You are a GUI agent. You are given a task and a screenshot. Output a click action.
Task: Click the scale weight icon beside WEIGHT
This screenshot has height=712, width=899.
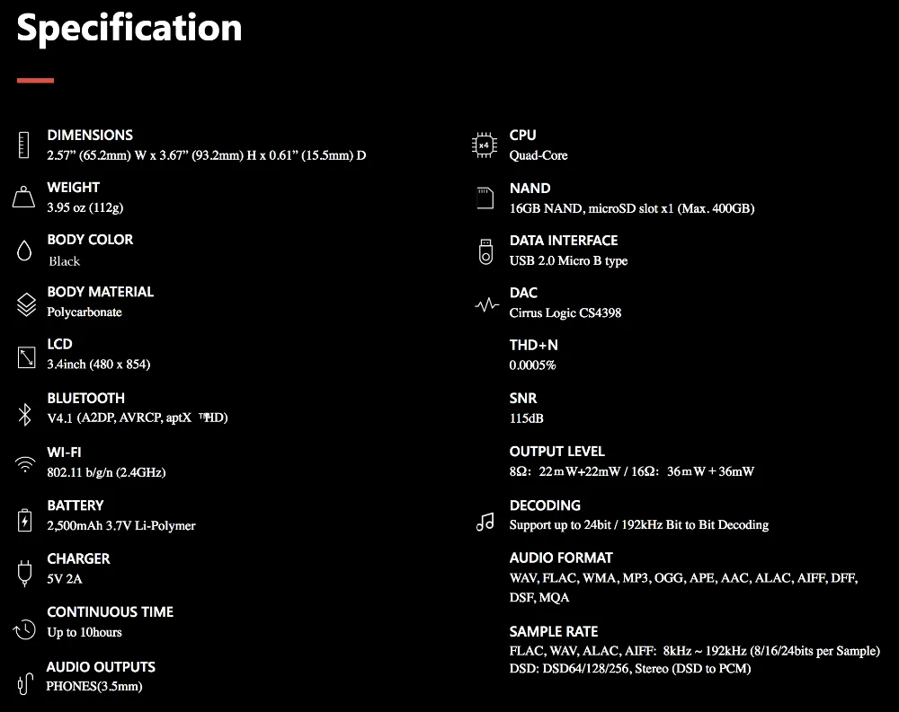(x=23, y=197)
